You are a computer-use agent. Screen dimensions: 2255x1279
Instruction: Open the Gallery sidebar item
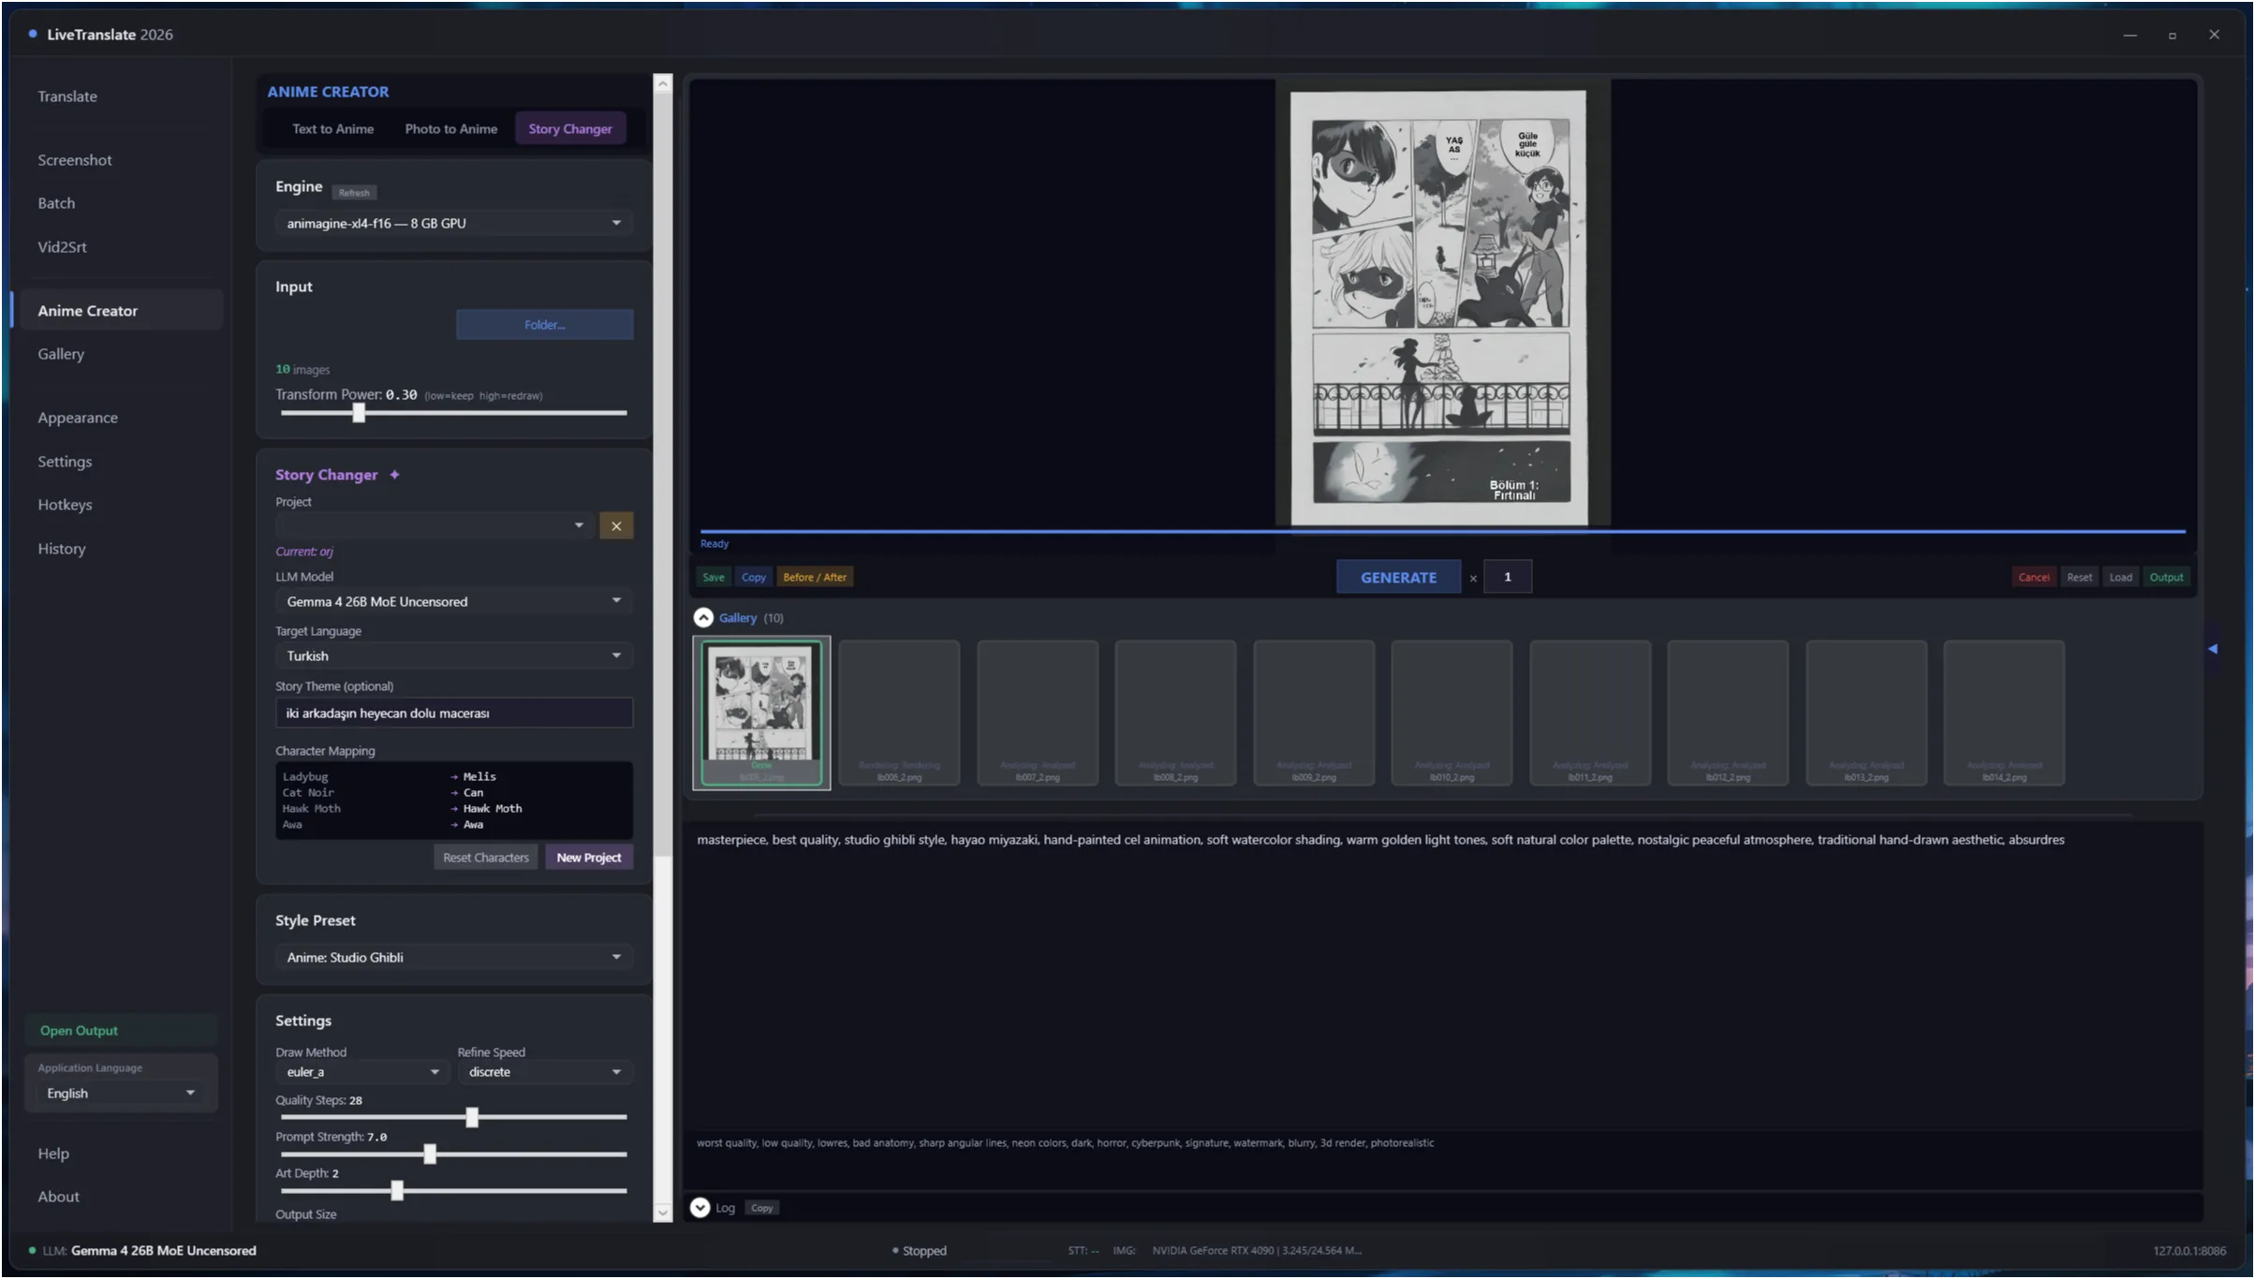(61, 354)
